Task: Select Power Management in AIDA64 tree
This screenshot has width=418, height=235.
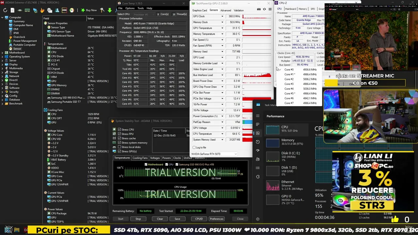Action: point(25,41)
